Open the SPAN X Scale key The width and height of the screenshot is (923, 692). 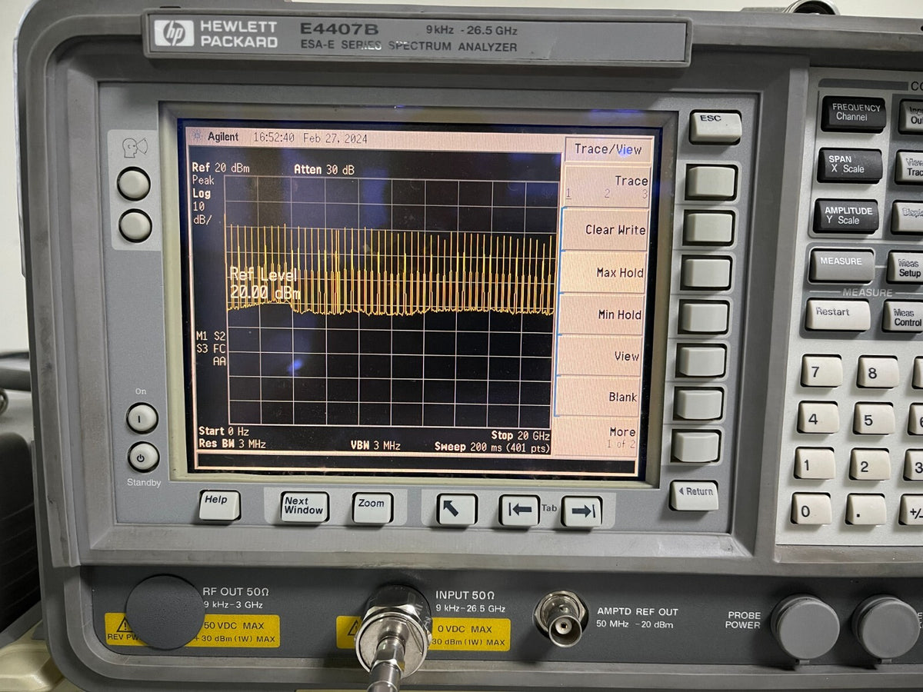pyautogui.click(x=849, y=165)
